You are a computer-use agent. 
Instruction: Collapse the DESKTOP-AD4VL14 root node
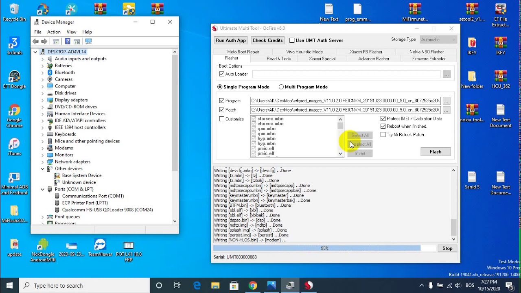[x=35, y=52]
